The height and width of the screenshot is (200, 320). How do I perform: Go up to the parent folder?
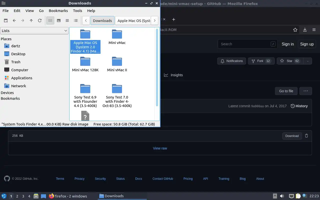[x=31, y=20]
